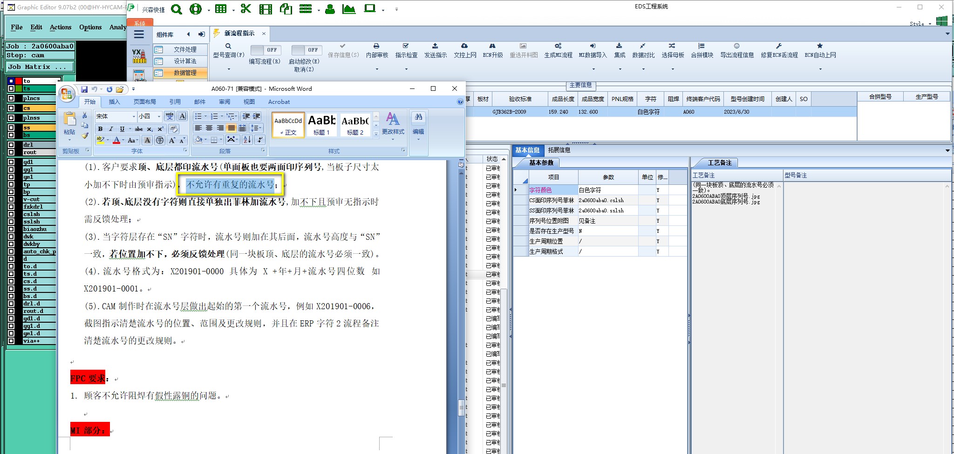This screenshot has width=954, height=454.
Task: Expand the ECN自动上网 dropdown arrow
Action: pyautogui.click(x=820, y=69)
